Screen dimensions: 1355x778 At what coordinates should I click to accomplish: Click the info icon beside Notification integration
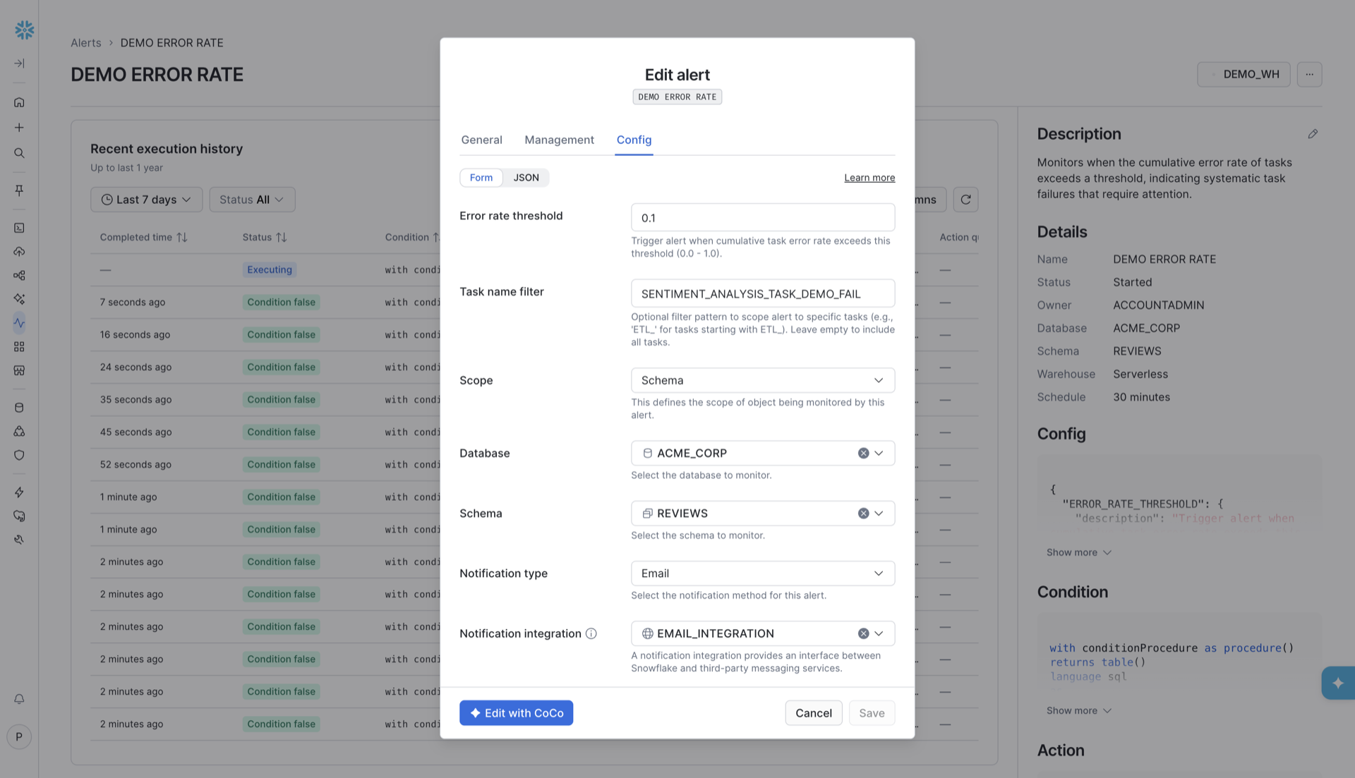[591, 633]
